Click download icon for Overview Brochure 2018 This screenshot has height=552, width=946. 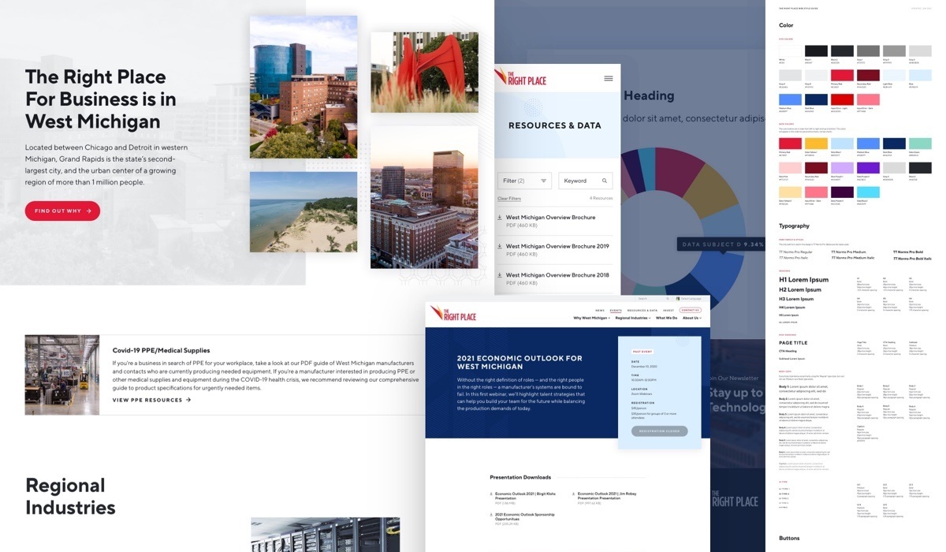click(500, 275)
